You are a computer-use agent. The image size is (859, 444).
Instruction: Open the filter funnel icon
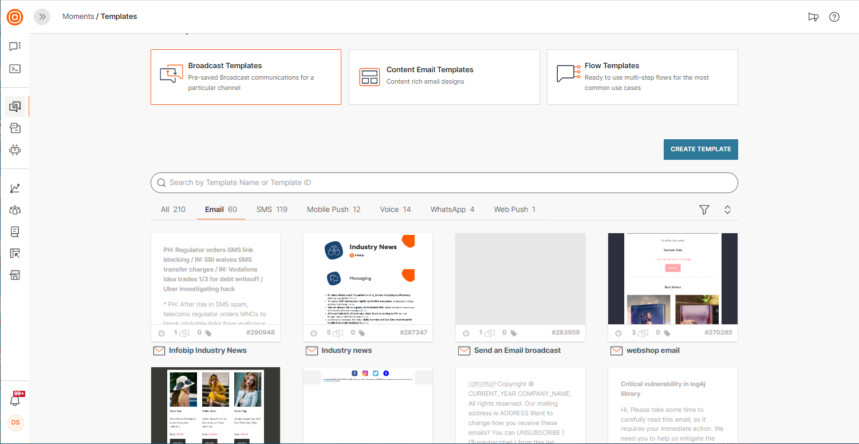[704, 210]
